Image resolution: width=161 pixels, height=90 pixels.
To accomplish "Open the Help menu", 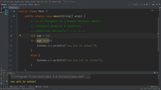I will (59, 1).
